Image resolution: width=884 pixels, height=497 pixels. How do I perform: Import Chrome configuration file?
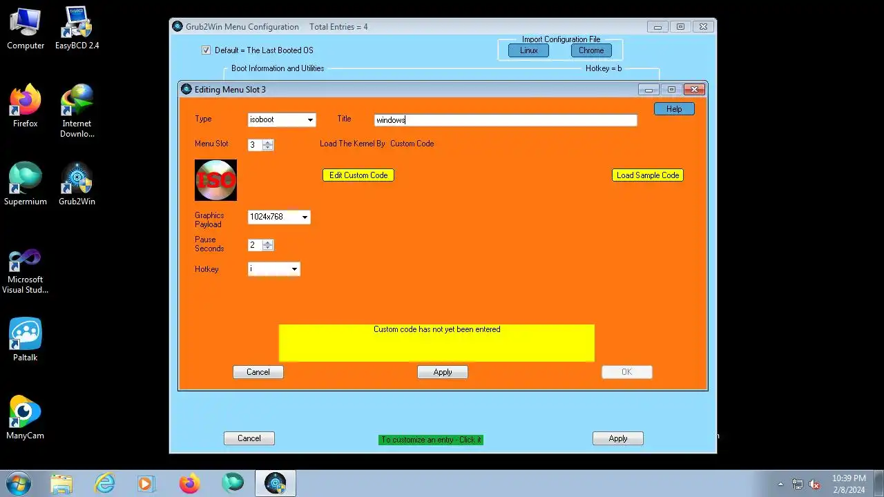591,50
